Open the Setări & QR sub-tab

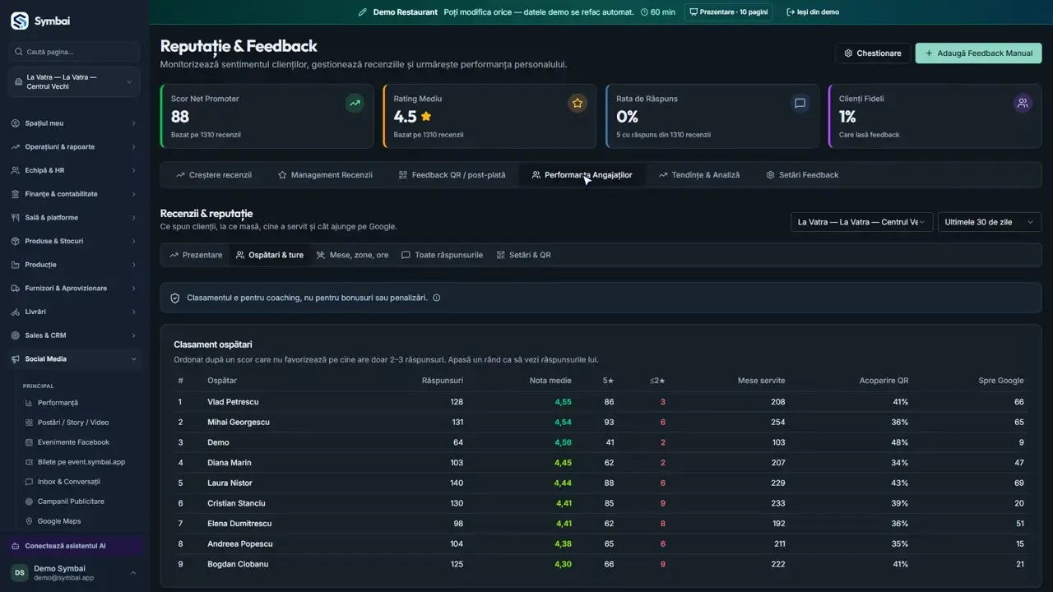(x=523, y=255)
